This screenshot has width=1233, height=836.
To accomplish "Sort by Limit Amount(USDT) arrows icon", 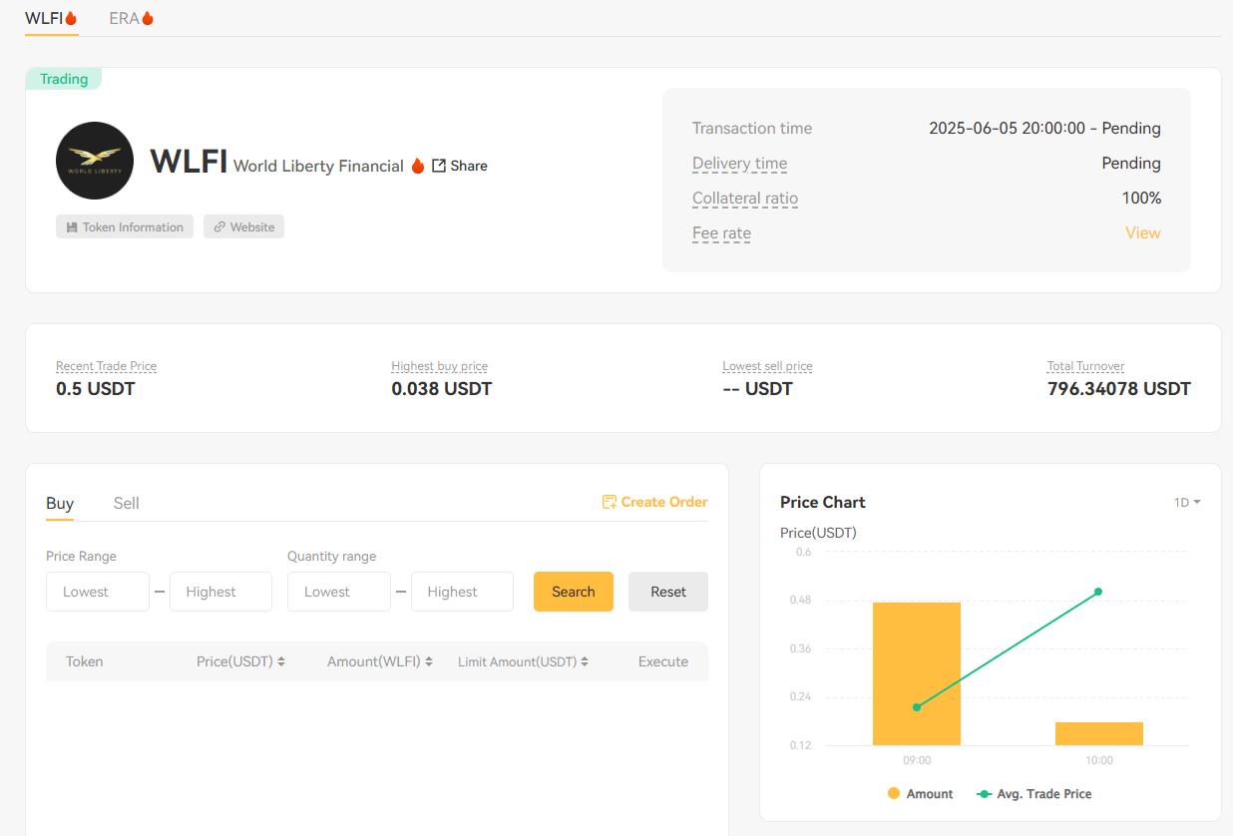I will (x=584, y=661).
